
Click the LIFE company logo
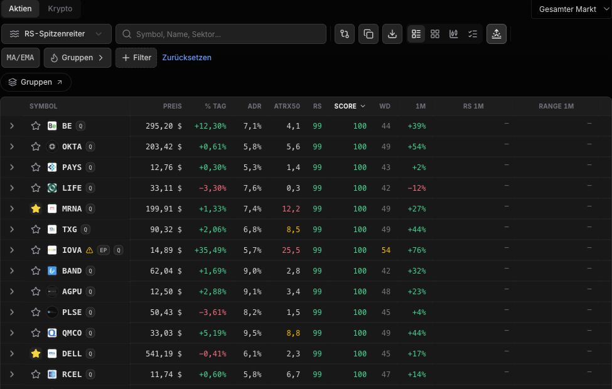[x=52, y=188]
